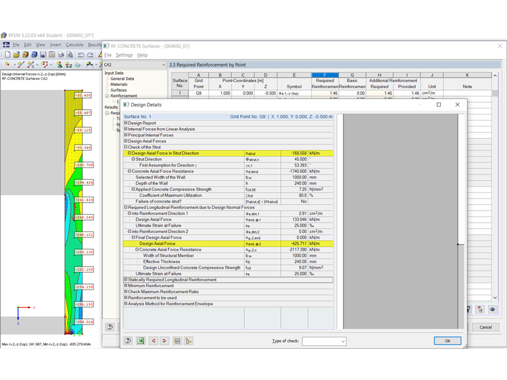Click the expand all rows icon in Design Details
507x380 pixels.
[x=177, y=341]
